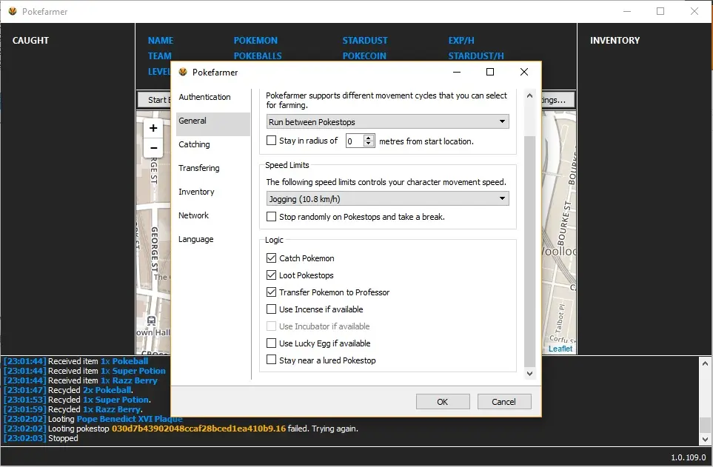Open the Leaflet attribution link
Screen dimensions: 713x467
(560, 349)
